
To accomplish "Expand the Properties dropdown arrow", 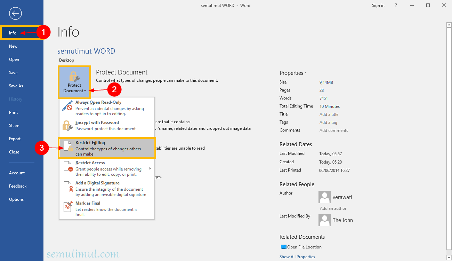I will [x=305, y=73].
